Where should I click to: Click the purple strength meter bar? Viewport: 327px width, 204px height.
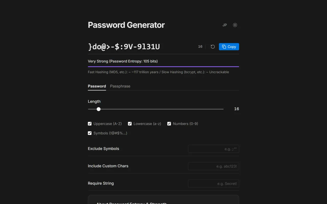point(163,67)
